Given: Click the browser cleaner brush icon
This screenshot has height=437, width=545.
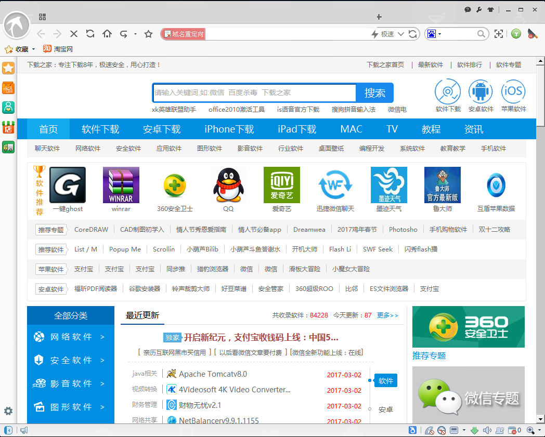Looking at the screenshot, I should [532, 33].
